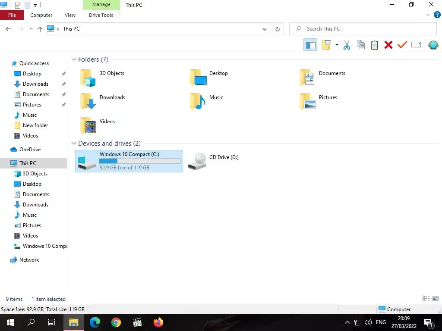
Task: Click the Search This PC field
Action: [363, 29]
